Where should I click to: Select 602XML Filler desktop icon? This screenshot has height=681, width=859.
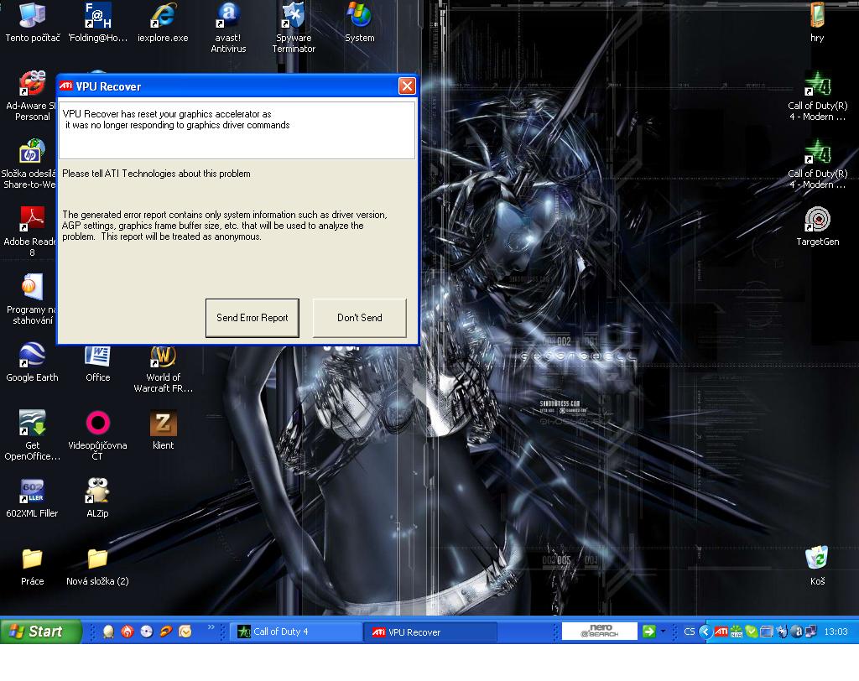point(32,498)
